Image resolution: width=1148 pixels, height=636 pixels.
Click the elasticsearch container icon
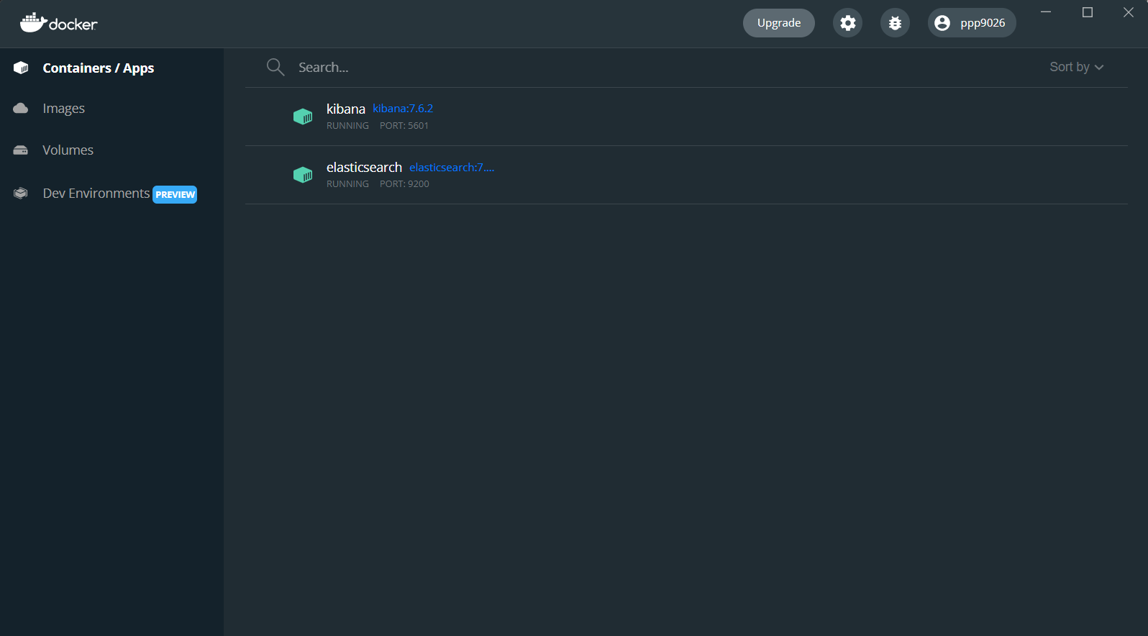[303, 175]
